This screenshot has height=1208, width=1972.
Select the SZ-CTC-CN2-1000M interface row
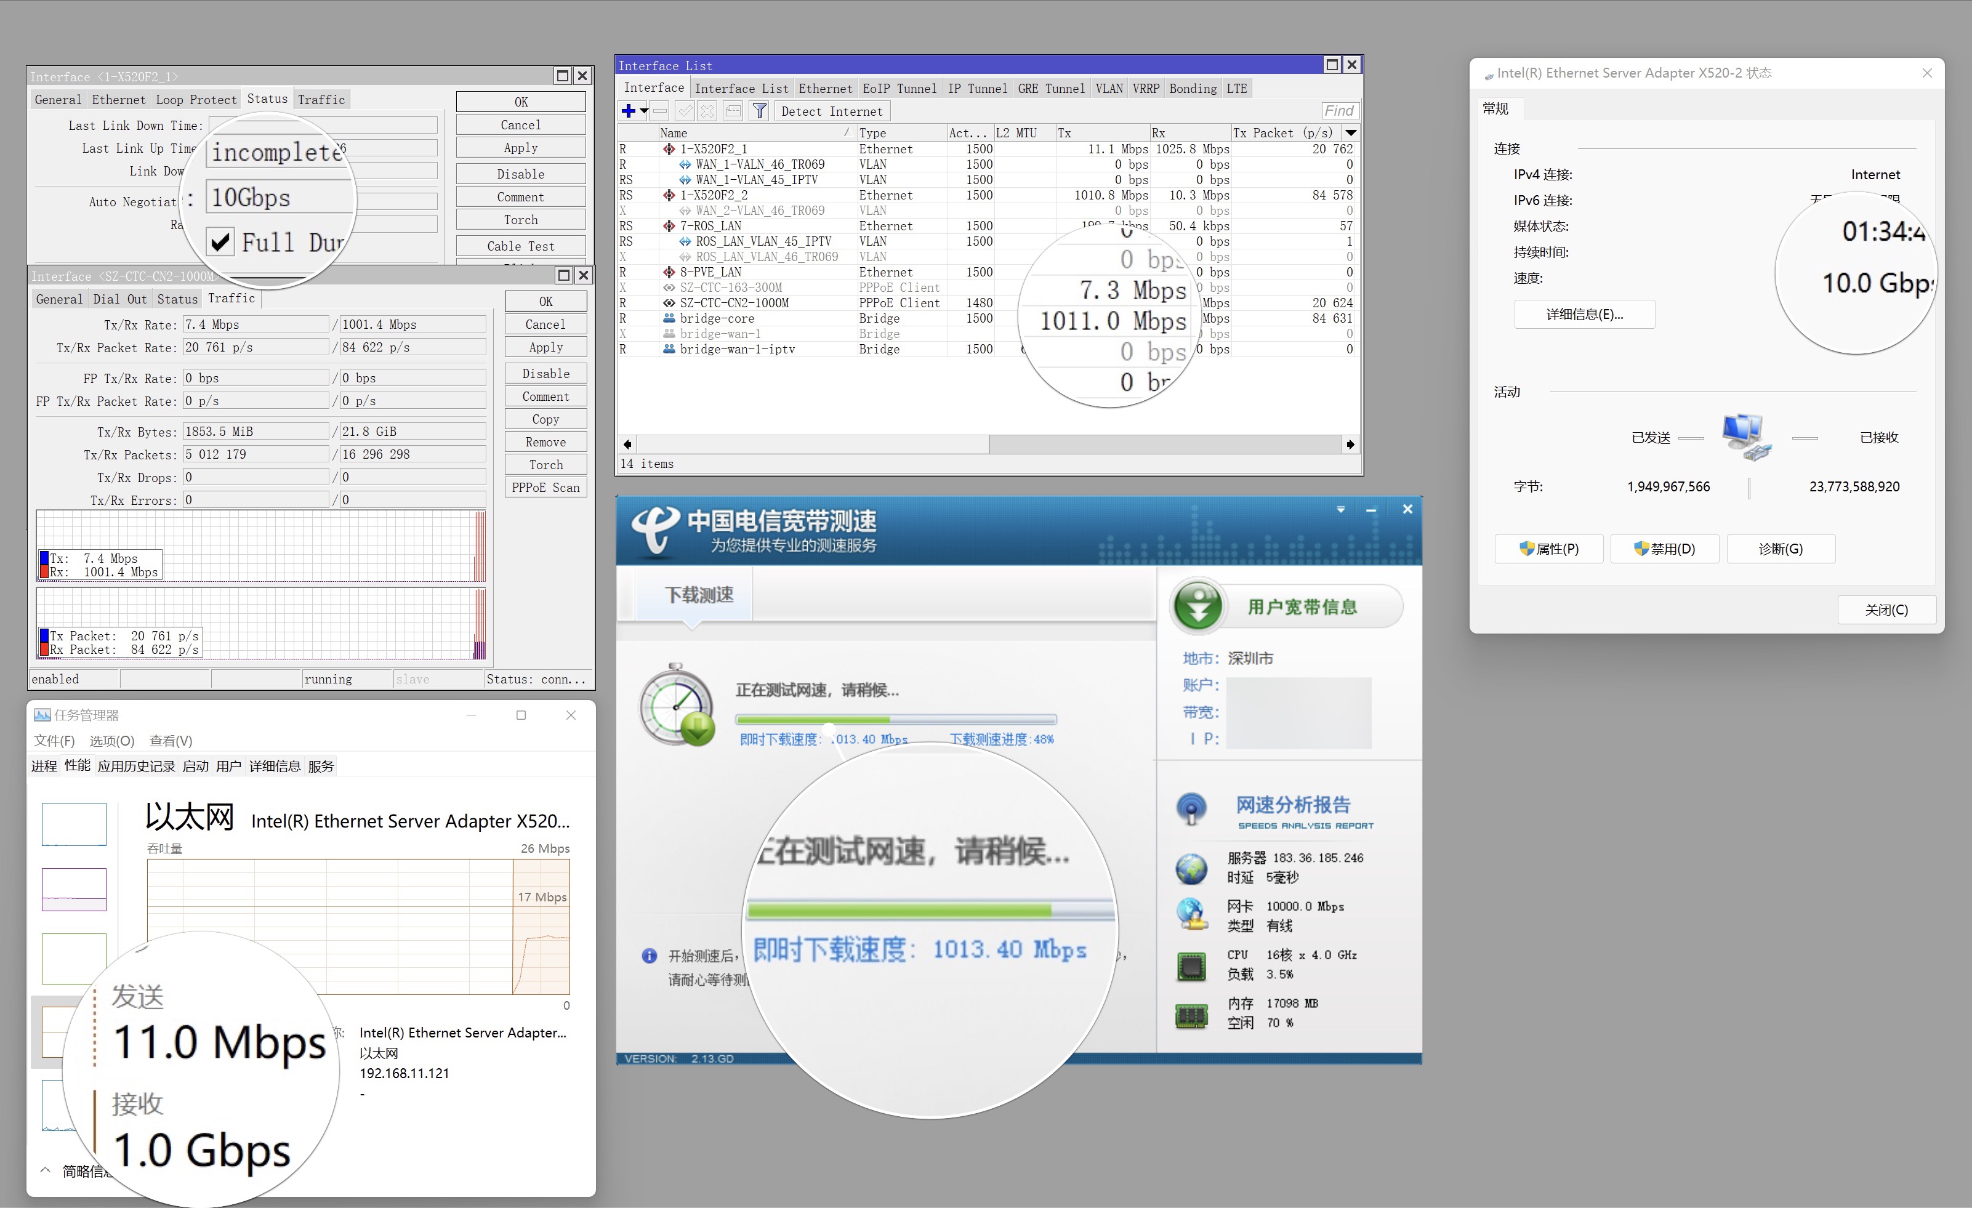[x=734, y=302]
